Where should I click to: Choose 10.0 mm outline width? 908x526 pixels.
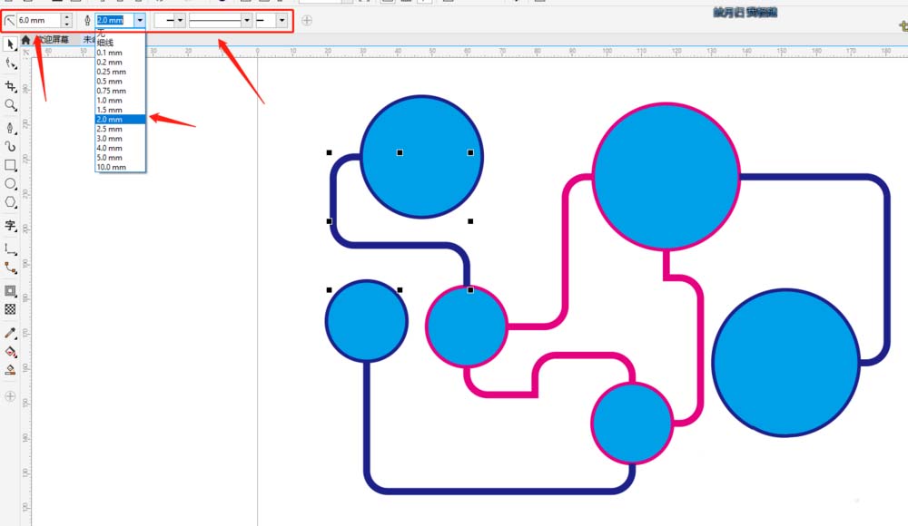point(121,167)
